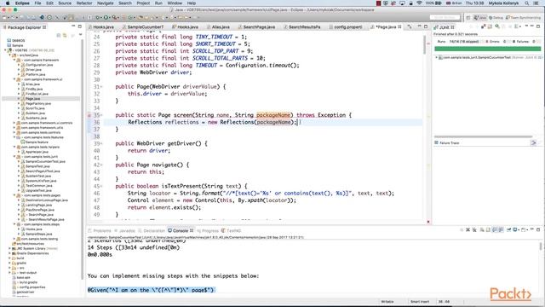Click the Debug toolbar button

99,17
